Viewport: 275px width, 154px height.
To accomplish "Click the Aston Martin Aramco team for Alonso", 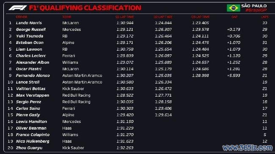I will [x=82, y=76].
